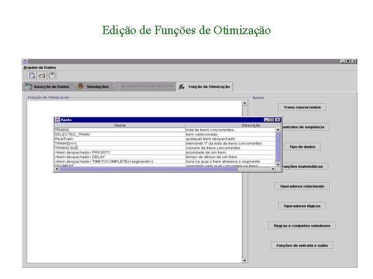Select the TRAINS[<i>] row
The width and height of the screenshot is (373, 279).
point(165,143)
